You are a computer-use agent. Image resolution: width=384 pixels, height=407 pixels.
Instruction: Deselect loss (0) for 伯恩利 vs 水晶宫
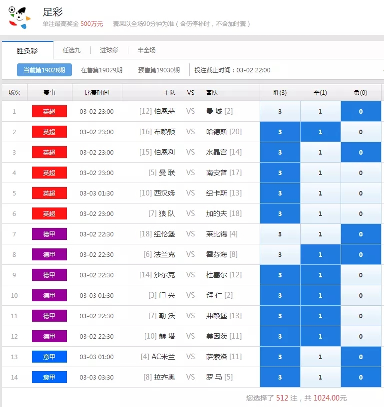pos(361,152)
